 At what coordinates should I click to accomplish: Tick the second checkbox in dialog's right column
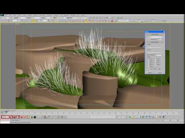coord(156,61)
